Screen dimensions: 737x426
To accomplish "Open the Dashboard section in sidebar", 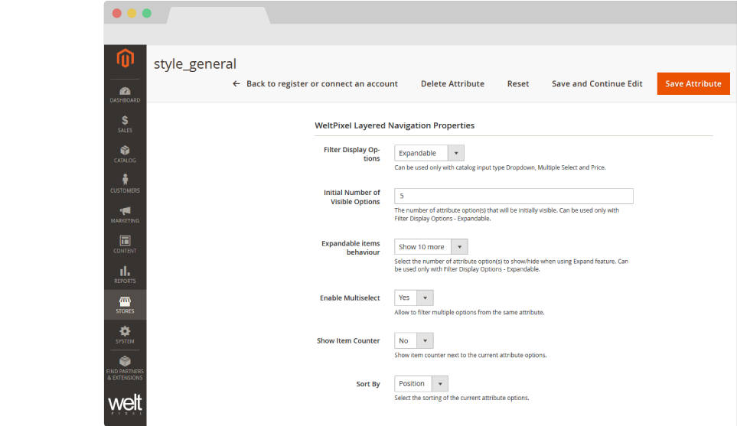I will [125, 94].
